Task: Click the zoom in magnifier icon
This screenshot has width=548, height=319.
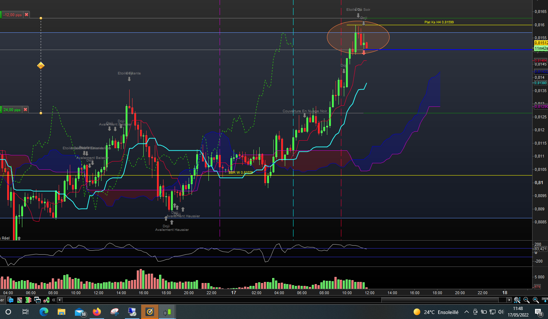Action: coord(535,300)
